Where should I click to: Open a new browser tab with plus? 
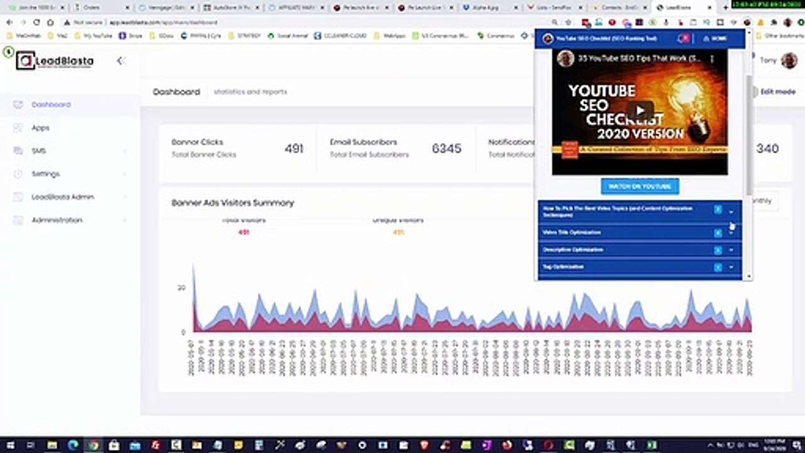[x=725, y=8]
